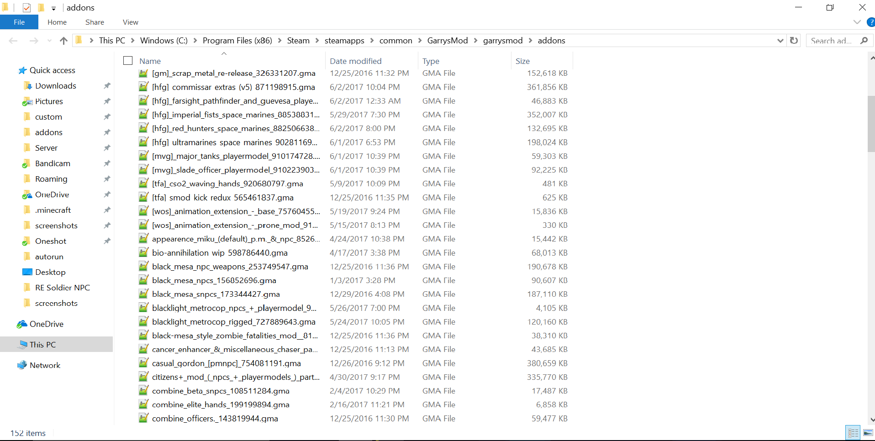Viewport: 875px width, 441px height.
Task: Sort files by Name column
Action: pyautogui.click(x=150, y=61)
